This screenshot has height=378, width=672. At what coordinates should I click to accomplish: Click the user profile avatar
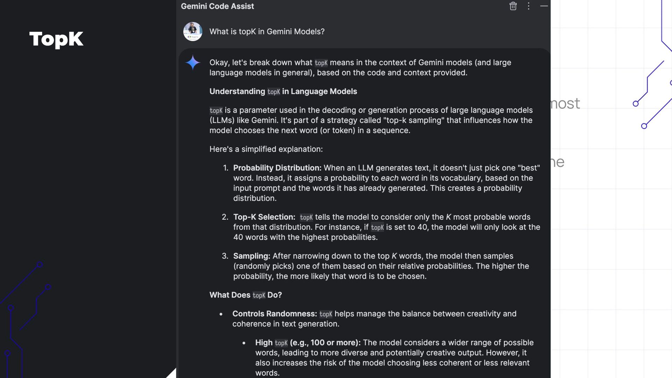point(192,31)
